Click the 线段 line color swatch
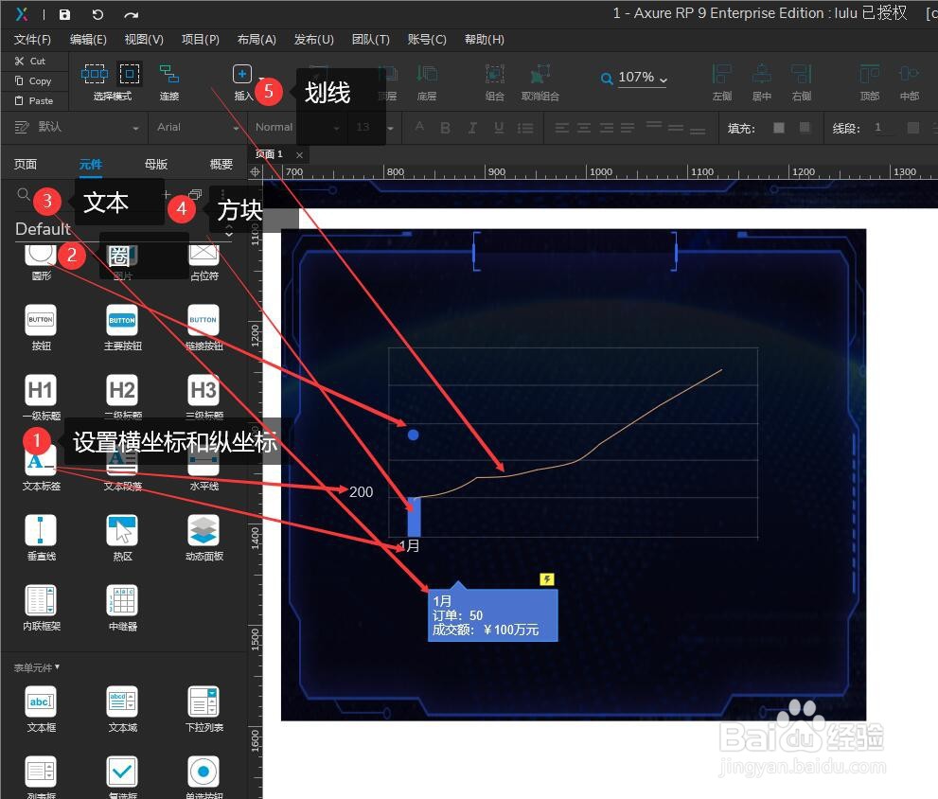The image size is (938, 799). pyautogui.click(x=912, y=128)
